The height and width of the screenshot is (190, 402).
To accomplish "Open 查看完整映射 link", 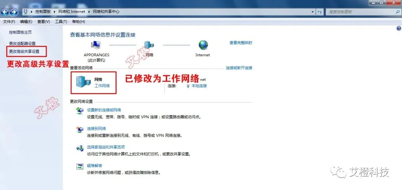I will [241, 43].
